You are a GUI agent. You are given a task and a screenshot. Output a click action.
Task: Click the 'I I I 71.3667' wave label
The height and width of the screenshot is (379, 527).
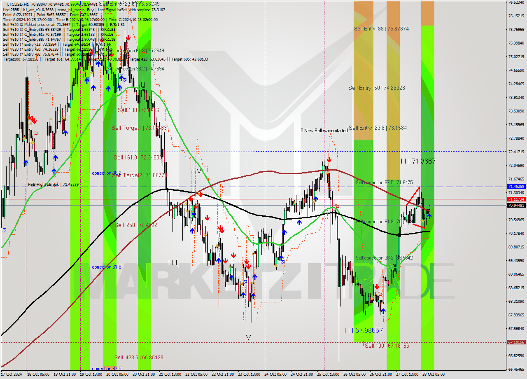pyautogui.click(x=418, y=161)
